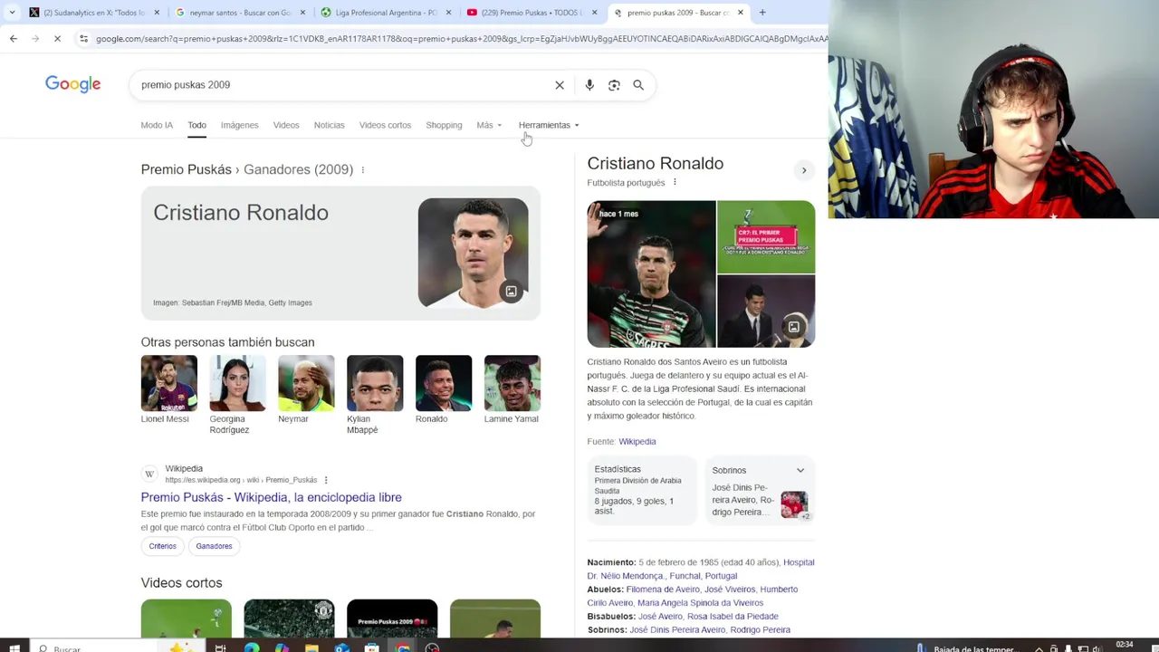Open the site info icon in the address bar
Image resolution: width=1159 pixels, height=652 pixels.
[83, 38]
